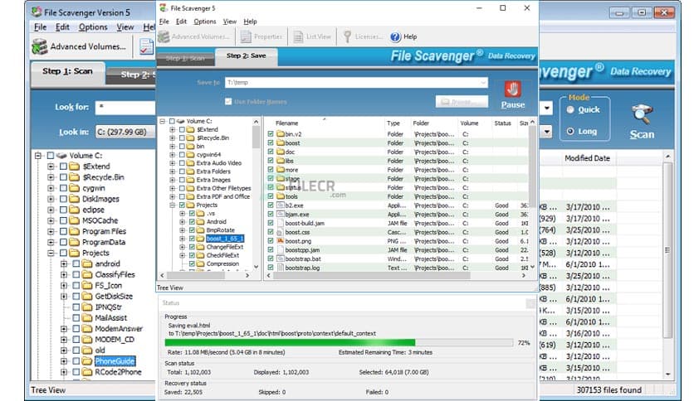Click front folder tree vertical scrollbar

(256, 138)
